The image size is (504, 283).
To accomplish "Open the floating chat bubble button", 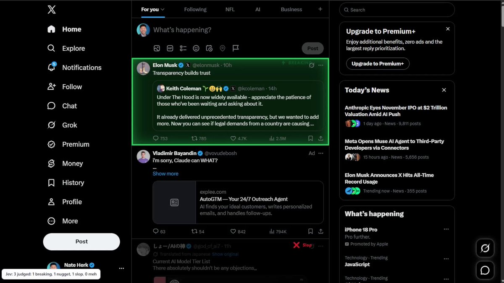I will 485,270.
